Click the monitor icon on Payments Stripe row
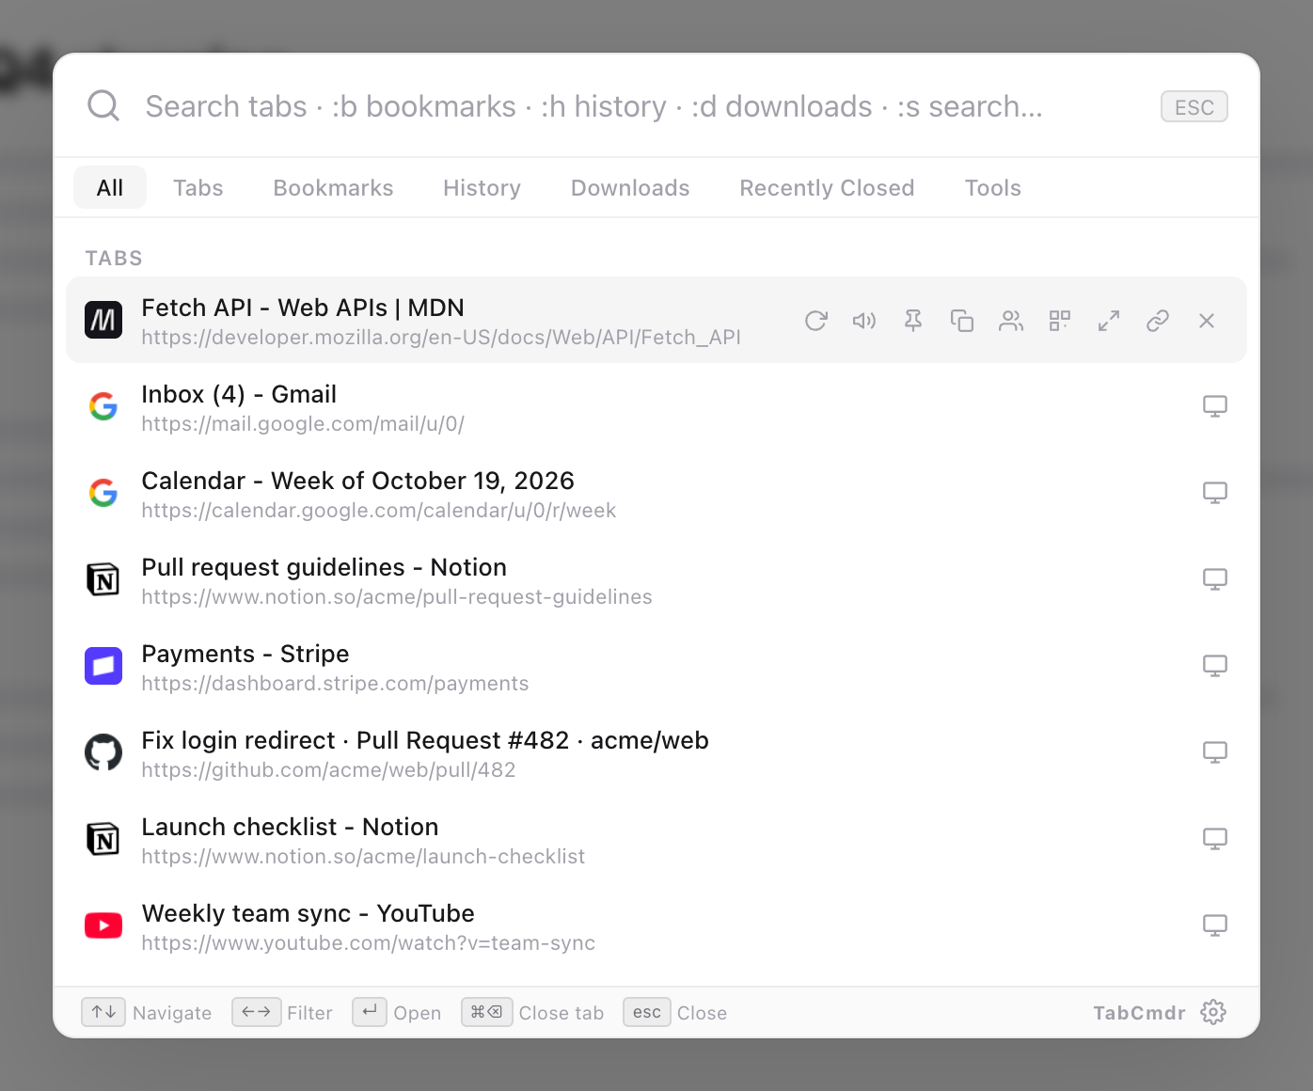The height and width of the screenshot is (1091, 1313). pyautogui.click(x=1215, y=666)
